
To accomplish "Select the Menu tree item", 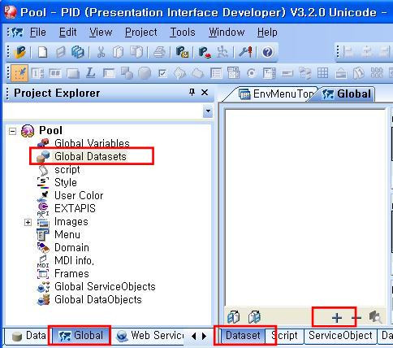I will point(67,234).
